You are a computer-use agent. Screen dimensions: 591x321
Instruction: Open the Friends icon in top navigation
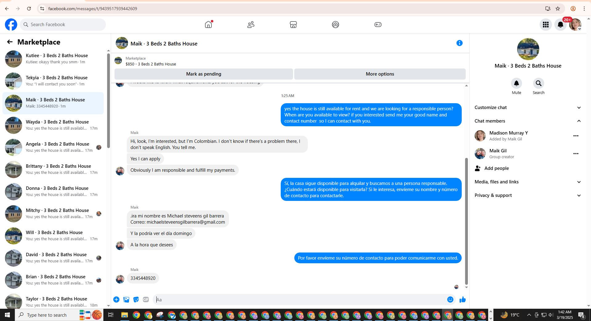251,25
